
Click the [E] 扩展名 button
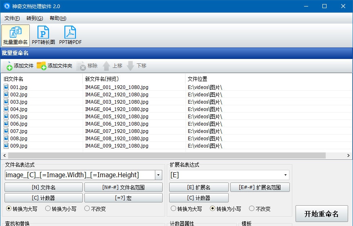tap(199, 187)
